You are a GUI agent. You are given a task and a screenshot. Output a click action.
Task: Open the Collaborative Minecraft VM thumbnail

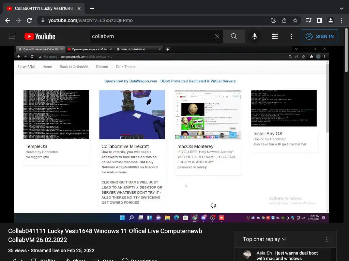pos(132,115)
